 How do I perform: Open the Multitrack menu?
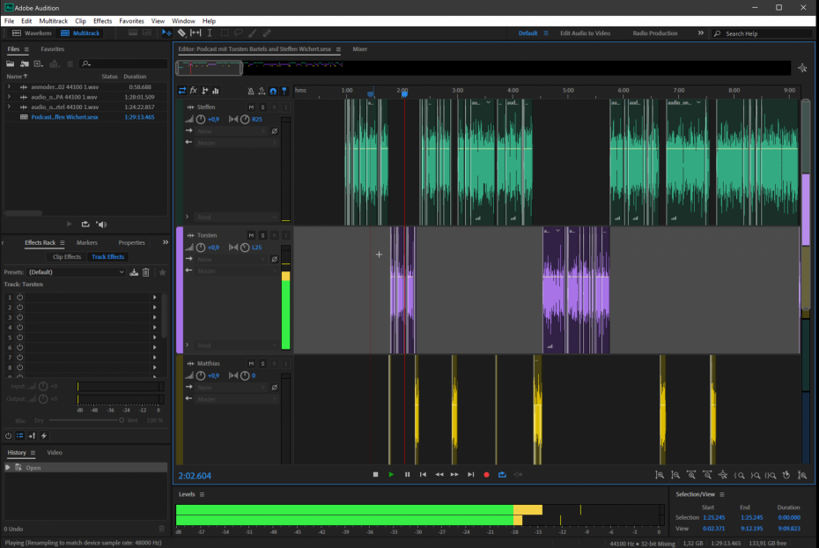[x=55, y=20]
